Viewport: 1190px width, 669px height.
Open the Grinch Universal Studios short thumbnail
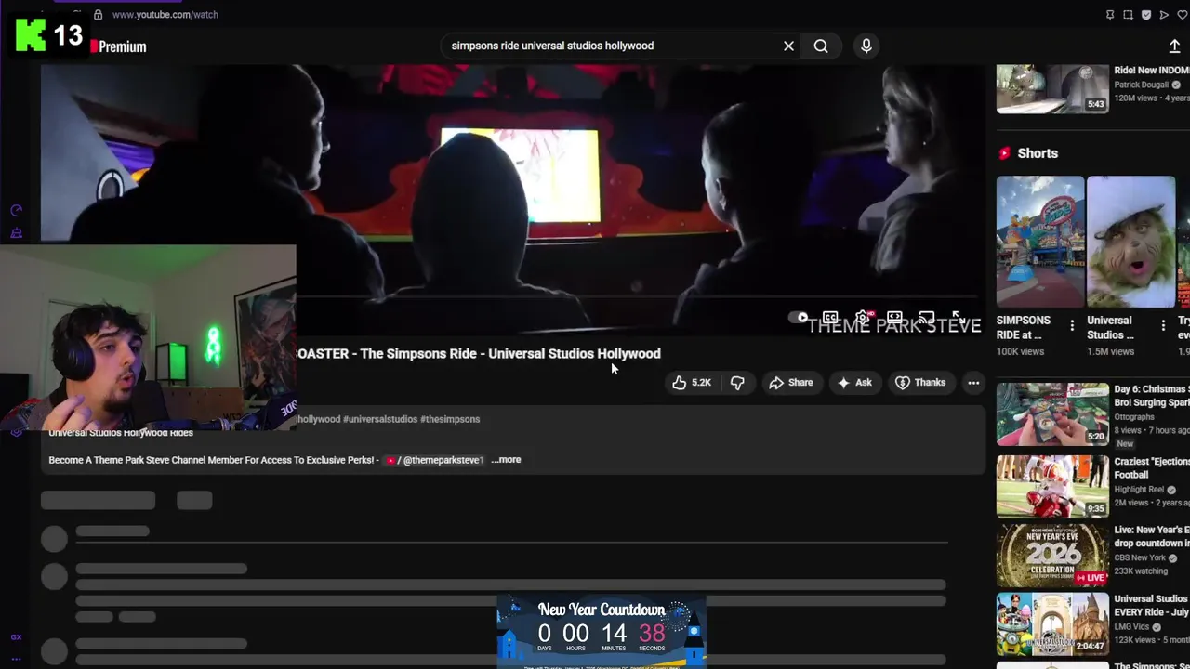(x=1131, y=242)
